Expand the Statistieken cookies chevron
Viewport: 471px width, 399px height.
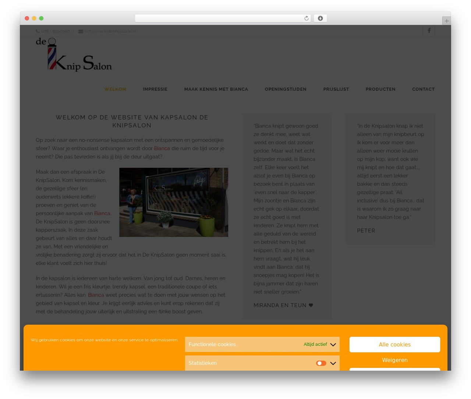[333, 363]
